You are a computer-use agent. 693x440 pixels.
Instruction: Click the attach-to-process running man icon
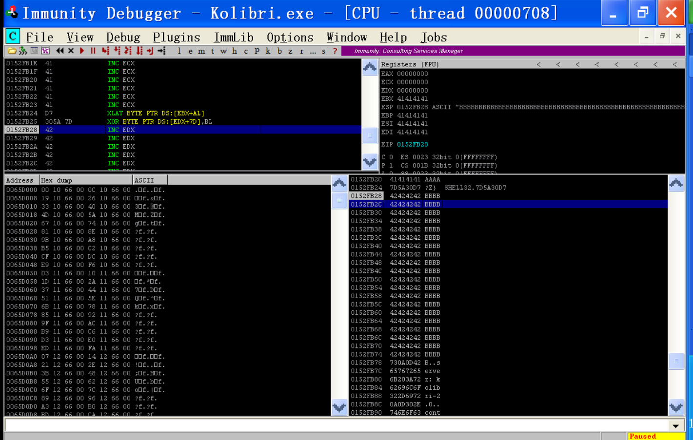tap(22, 51)
